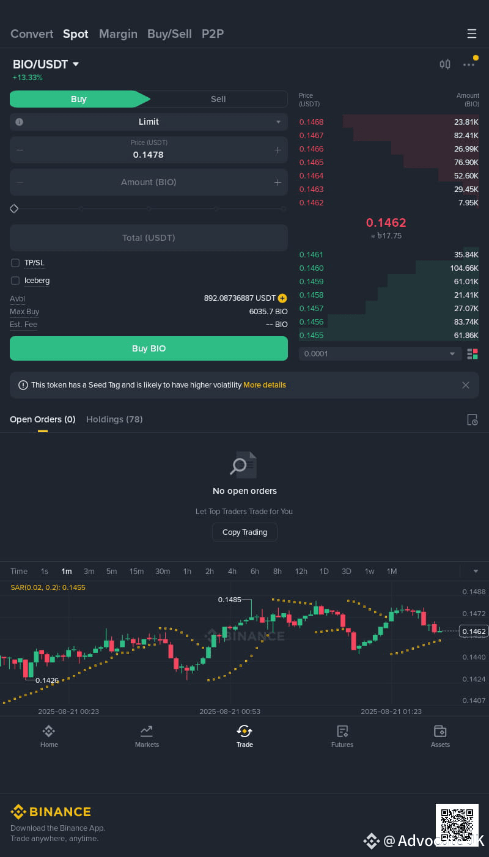Select the 1h chart interval
Screen dimensions: 489x857
[x=187, y=572]
